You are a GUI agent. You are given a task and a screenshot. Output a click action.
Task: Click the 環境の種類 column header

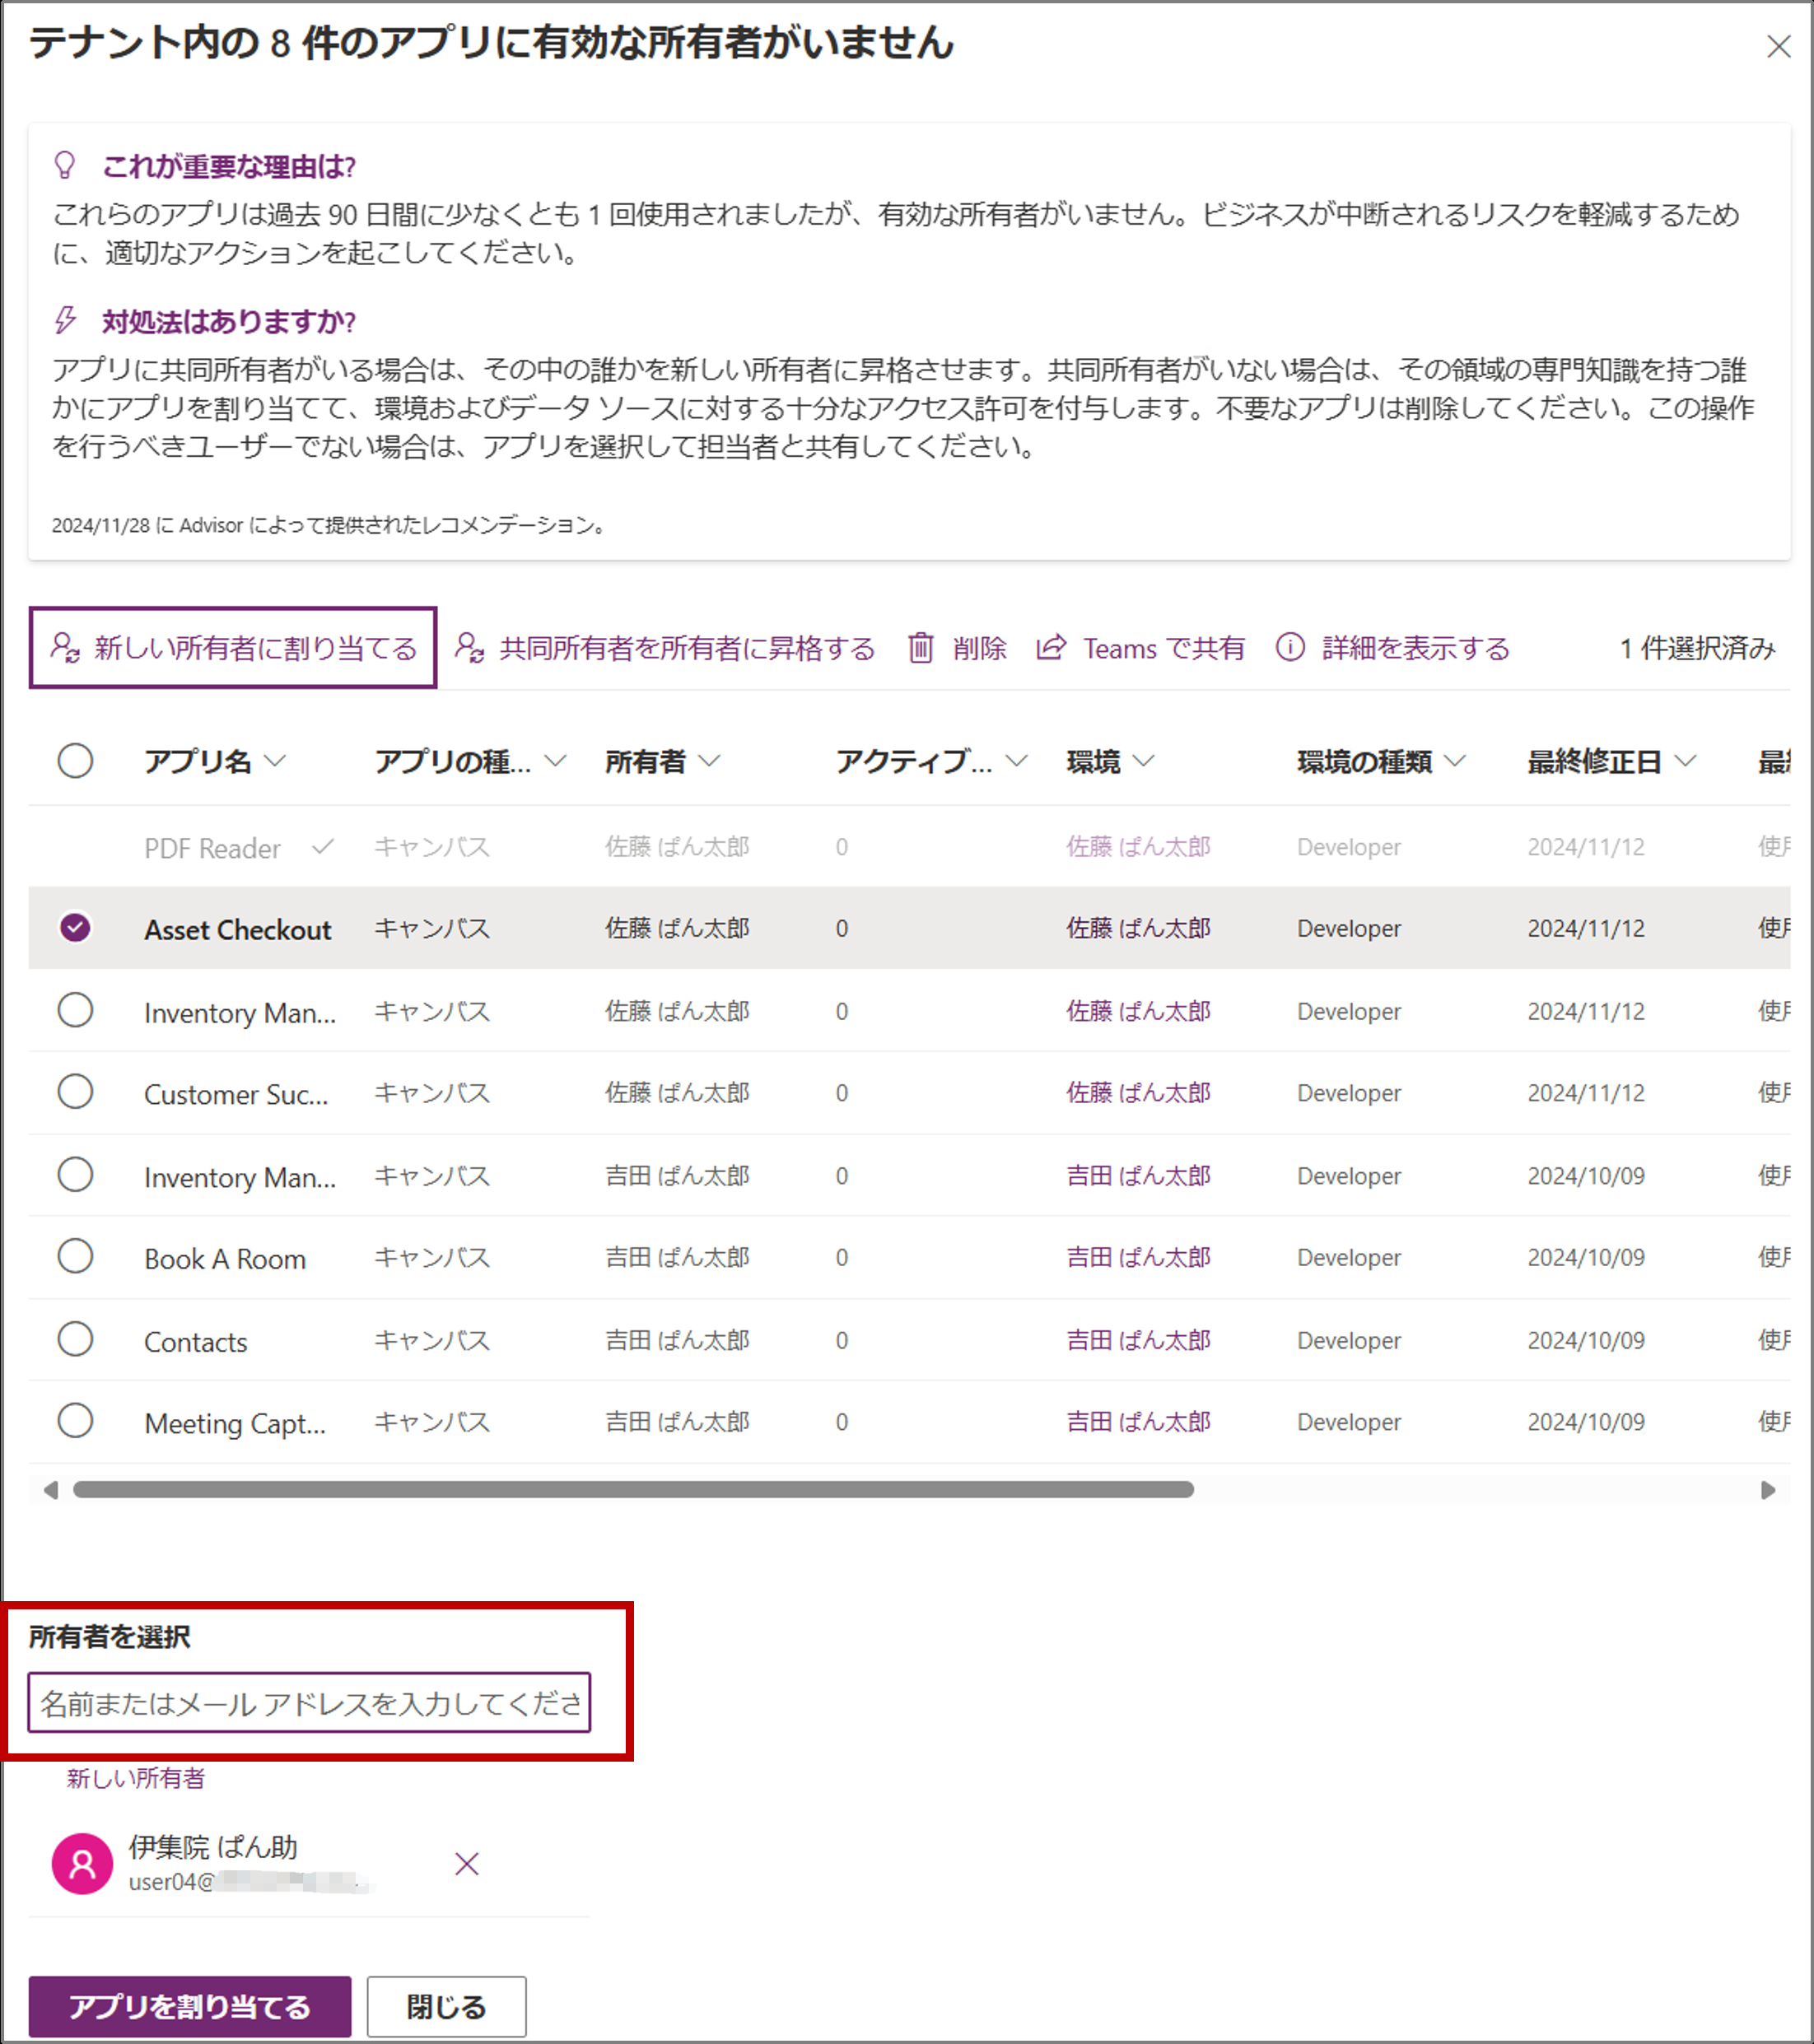tap(1365, 762)
